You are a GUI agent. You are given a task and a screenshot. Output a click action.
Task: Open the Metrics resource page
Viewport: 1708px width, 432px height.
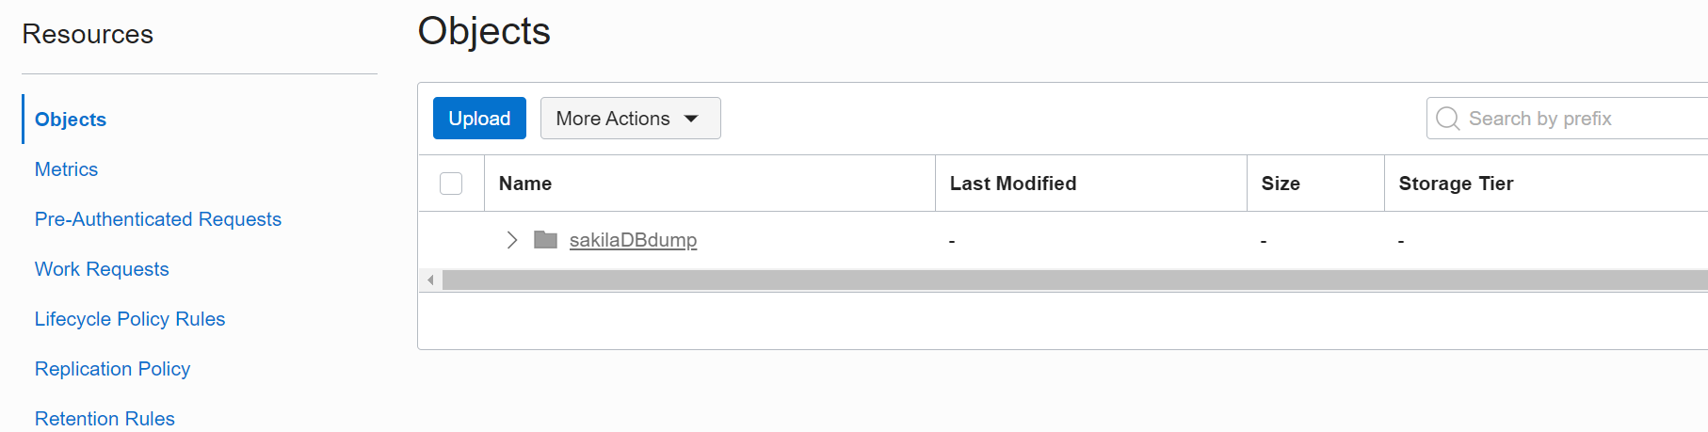[66, 169]
